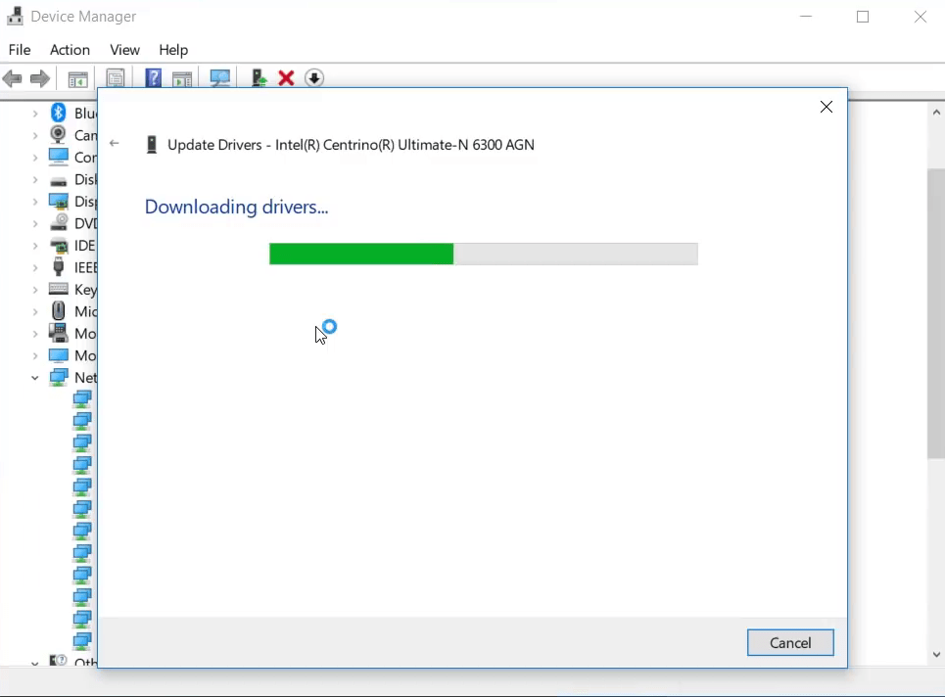Open the View menu
This screenshot has width=945, height=697.
click(x=124, y=49)
